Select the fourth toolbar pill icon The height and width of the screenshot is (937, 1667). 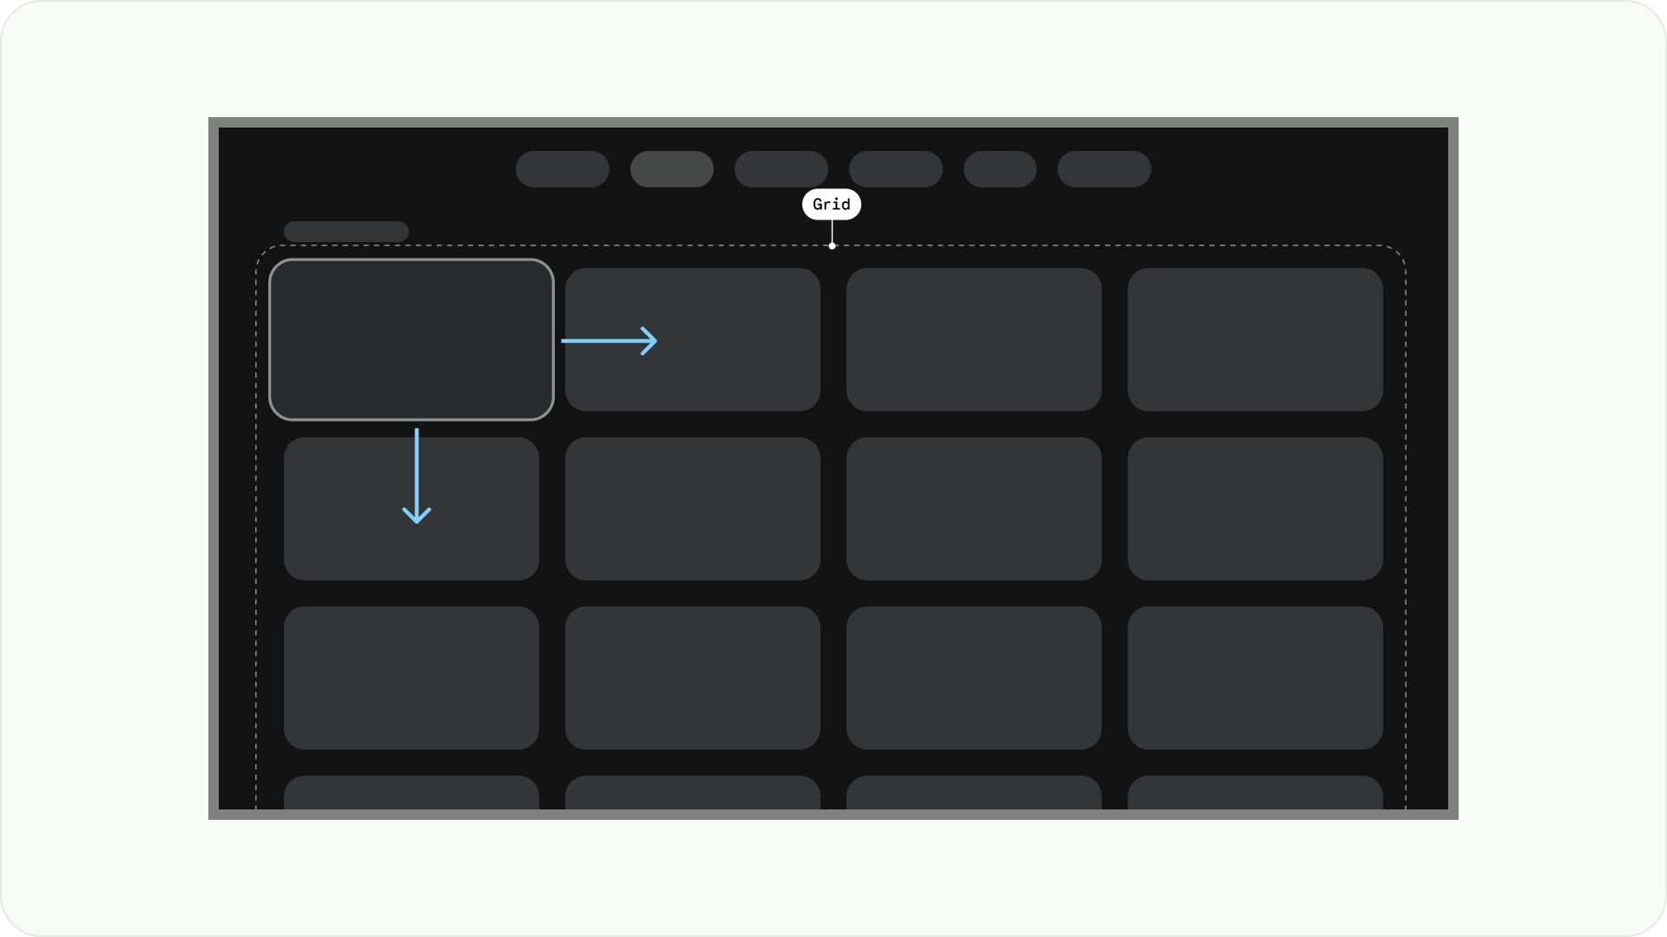[x=894, y=168]
